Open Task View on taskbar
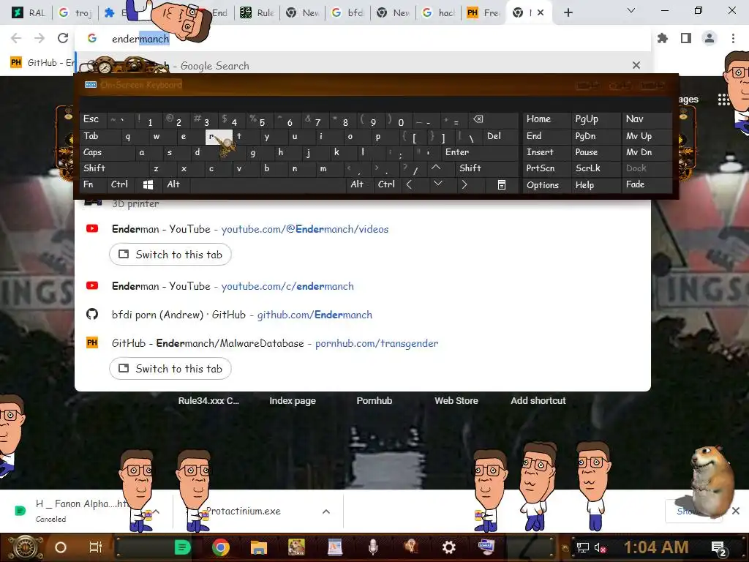This screenshot has height=562, width=749. (x=96, y=547)
